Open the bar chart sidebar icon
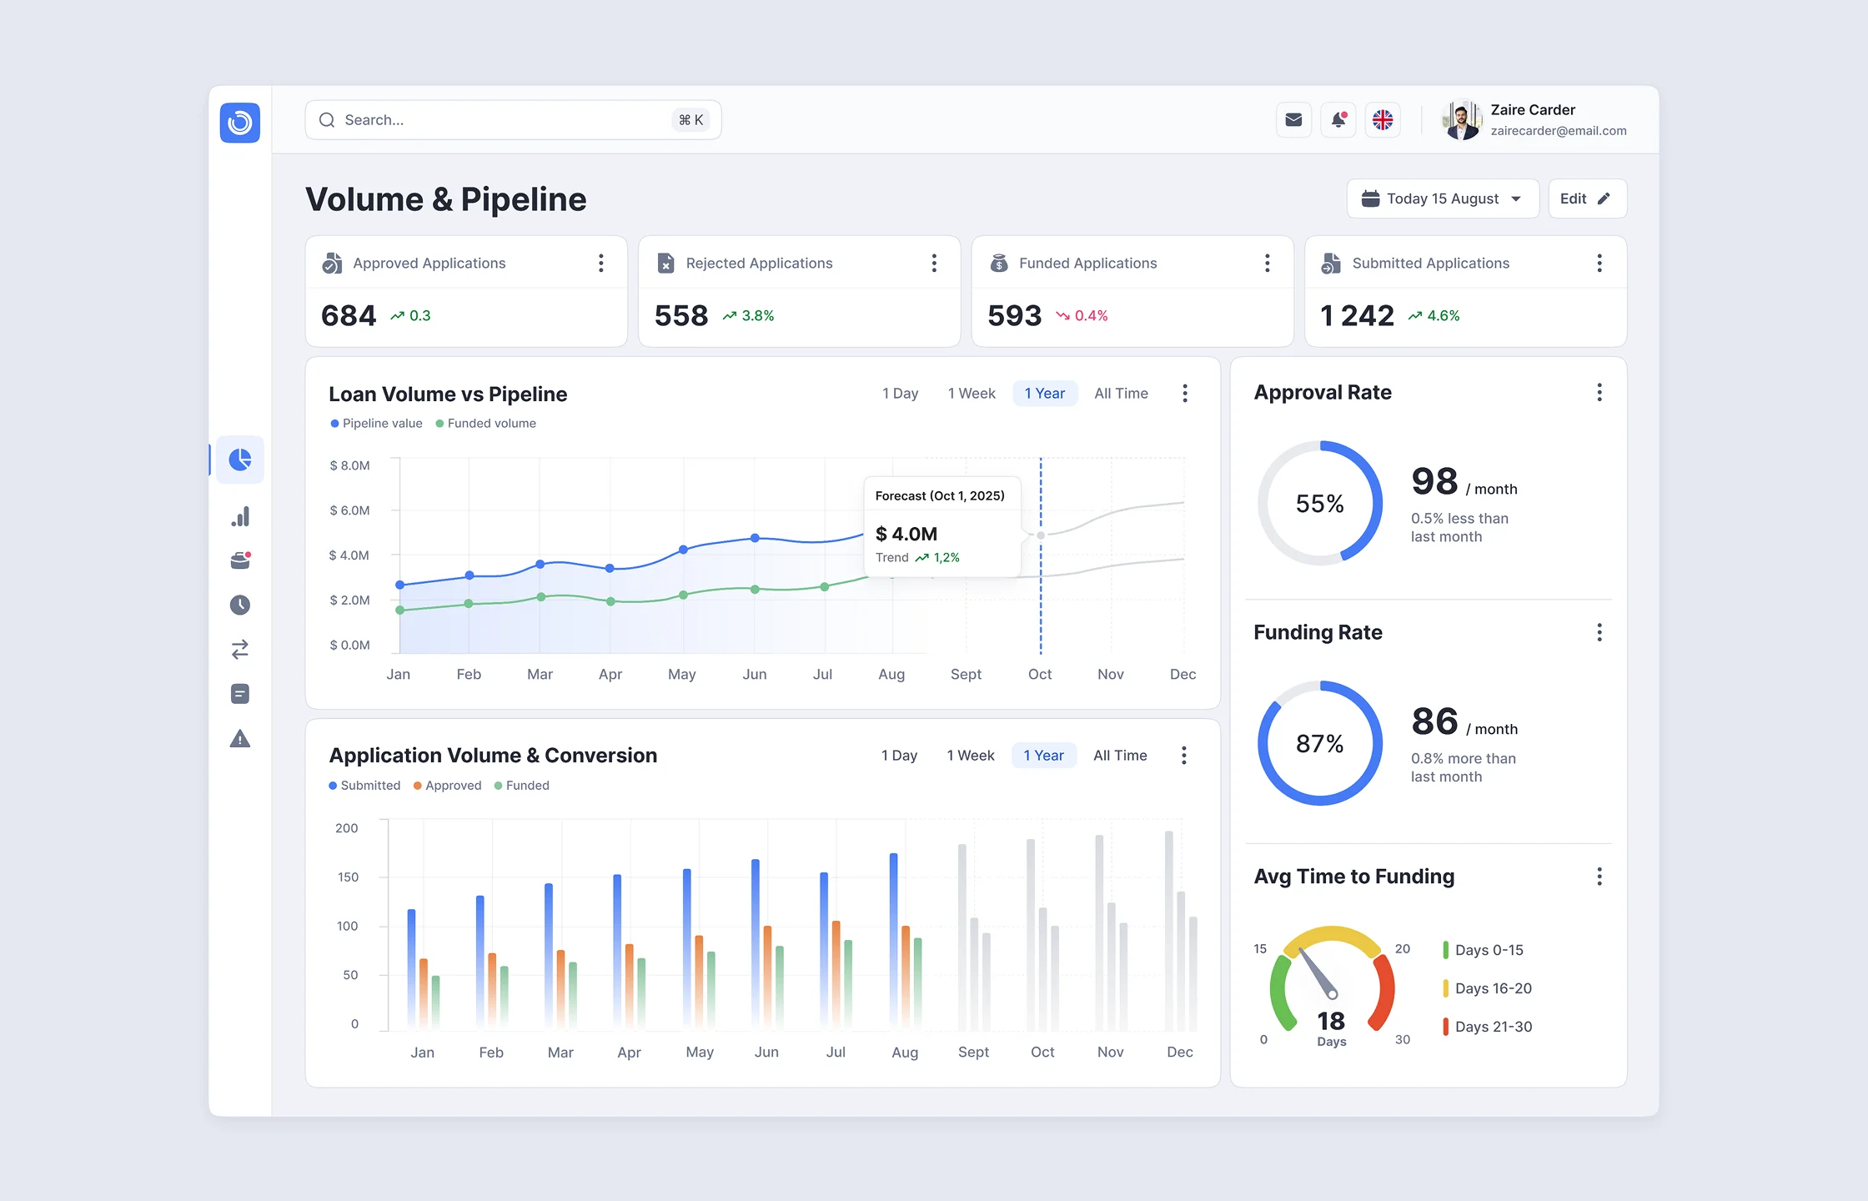 pos(240,517)
